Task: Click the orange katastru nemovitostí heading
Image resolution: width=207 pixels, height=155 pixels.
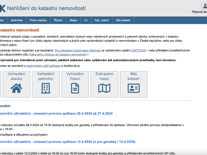Action: pos(20,30)
